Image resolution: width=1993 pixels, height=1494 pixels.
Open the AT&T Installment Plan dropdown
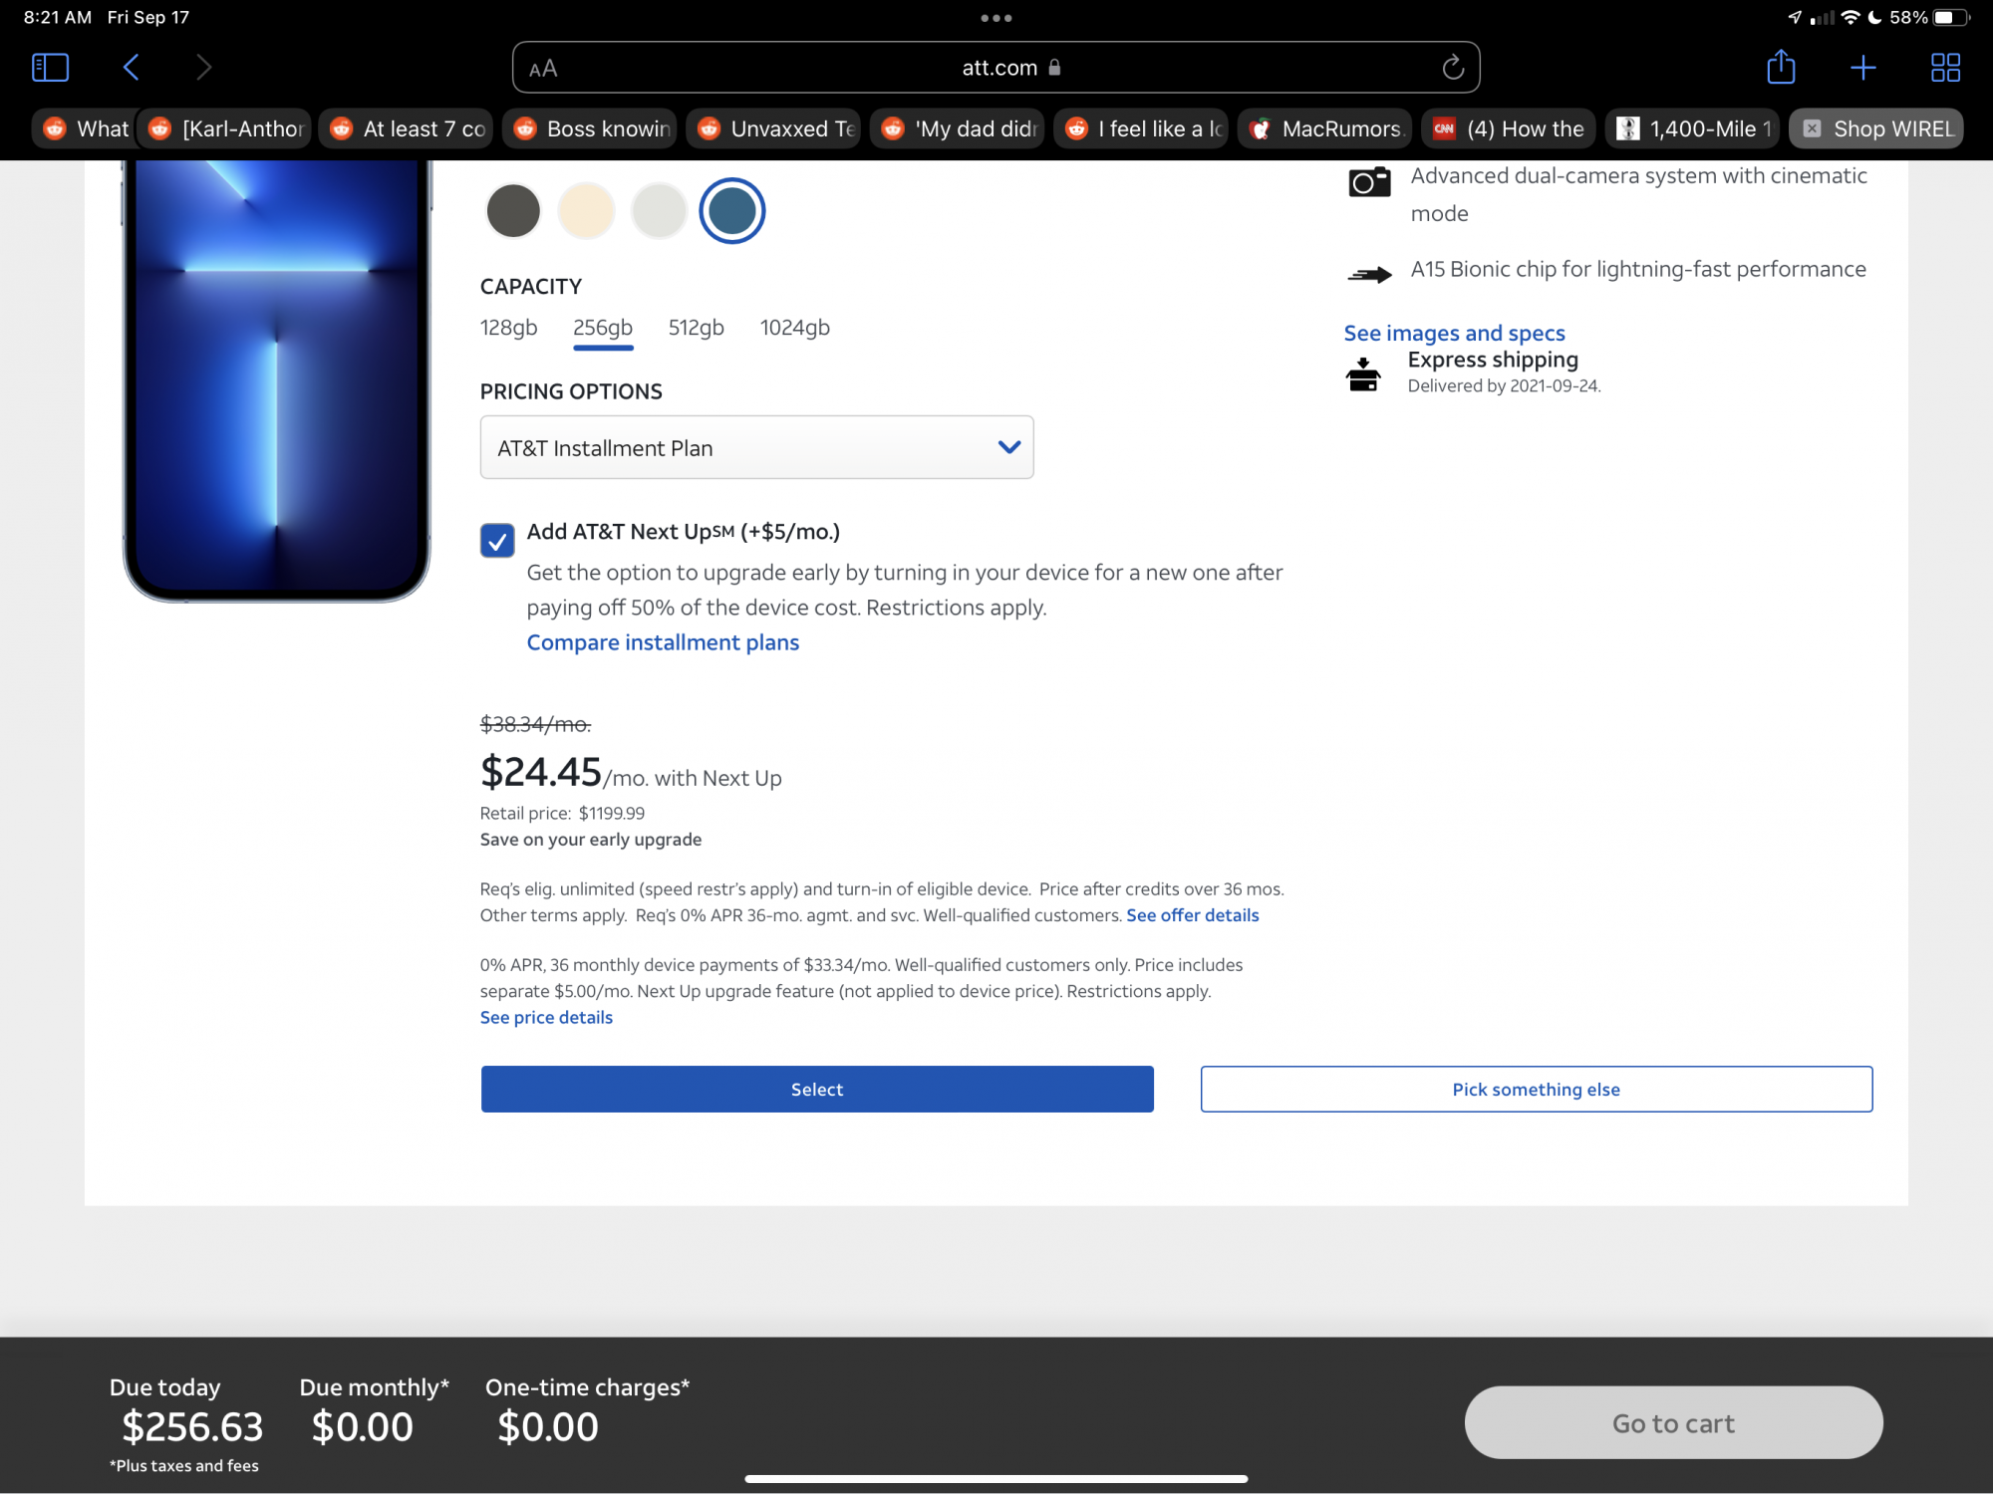[756, 447]
